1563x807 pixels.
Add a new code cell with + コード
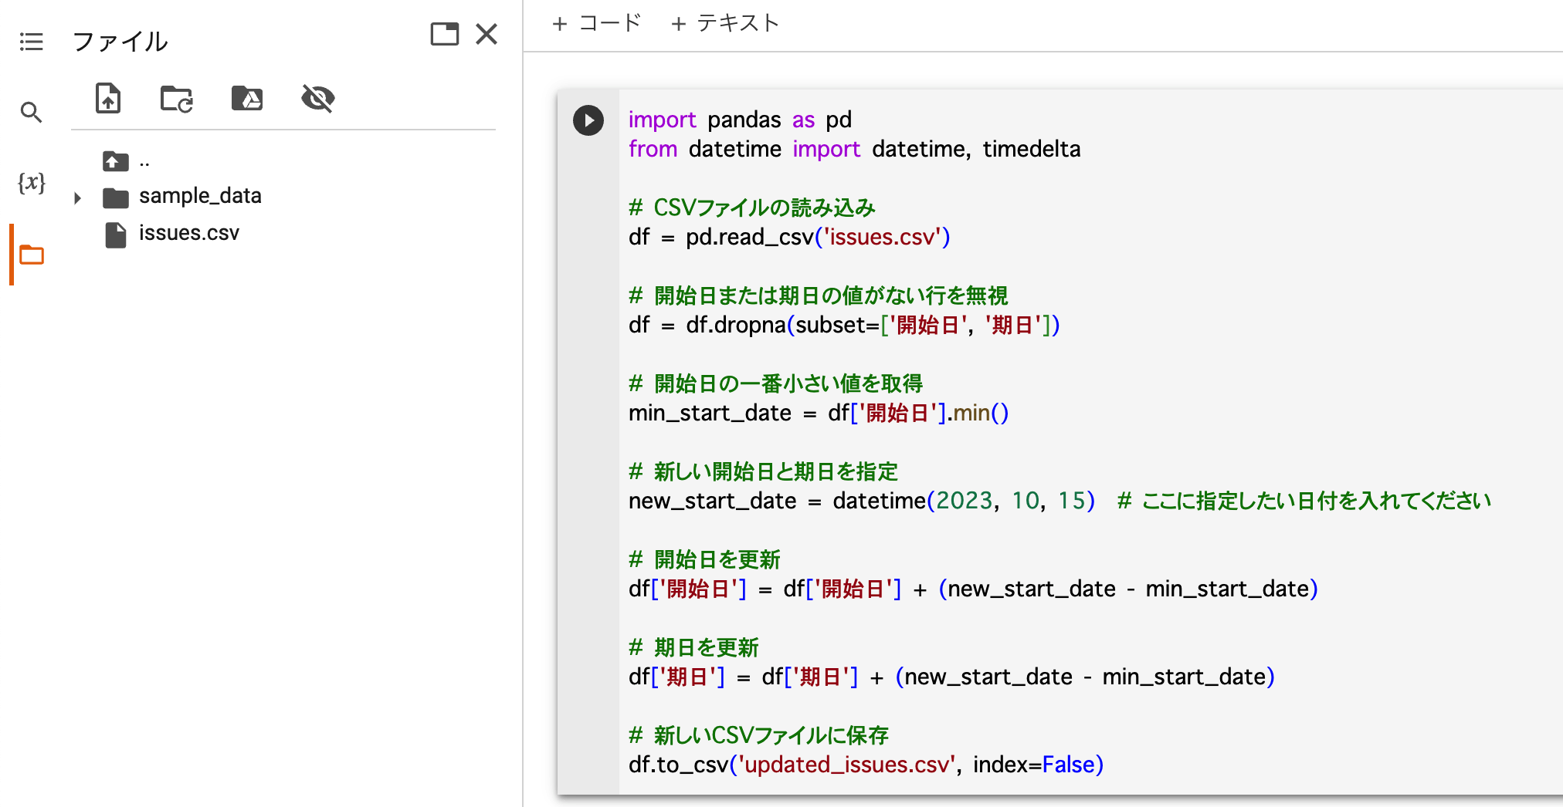click(x=597, y=23)
